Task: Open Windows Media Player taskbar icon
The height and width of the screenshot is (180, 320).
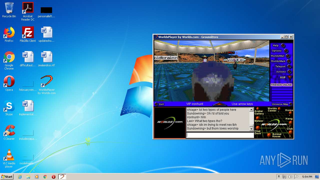Action: pyautogui.click(x=37, y=177)
